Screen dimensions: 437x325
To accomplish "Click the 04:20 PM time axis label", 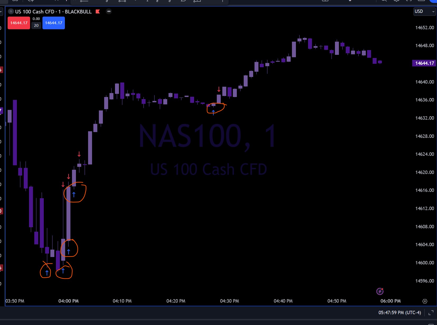I will coord(176,301).
